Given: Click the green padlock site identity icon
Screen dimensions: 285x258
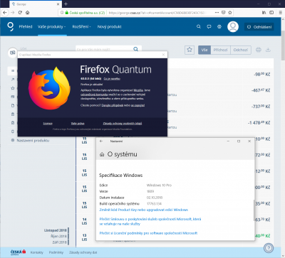Looking at the screenshot, I should tap(67, 13).
